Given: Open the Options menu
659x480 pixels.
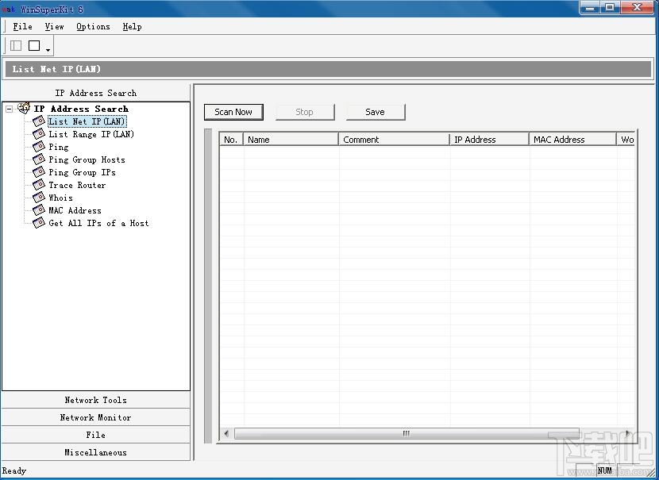Looking at the screenshot, I should [92, 26].
